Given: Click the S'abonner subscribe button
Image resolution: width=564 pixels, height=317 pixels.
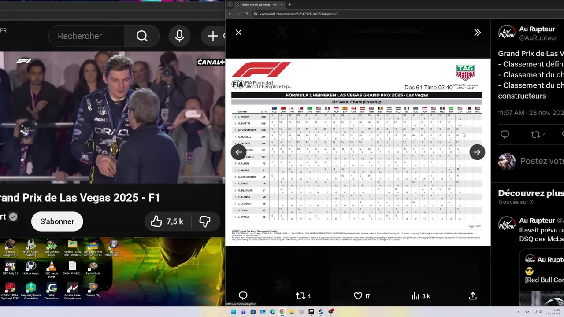Looking at the screenshot, I should (57, 221).
